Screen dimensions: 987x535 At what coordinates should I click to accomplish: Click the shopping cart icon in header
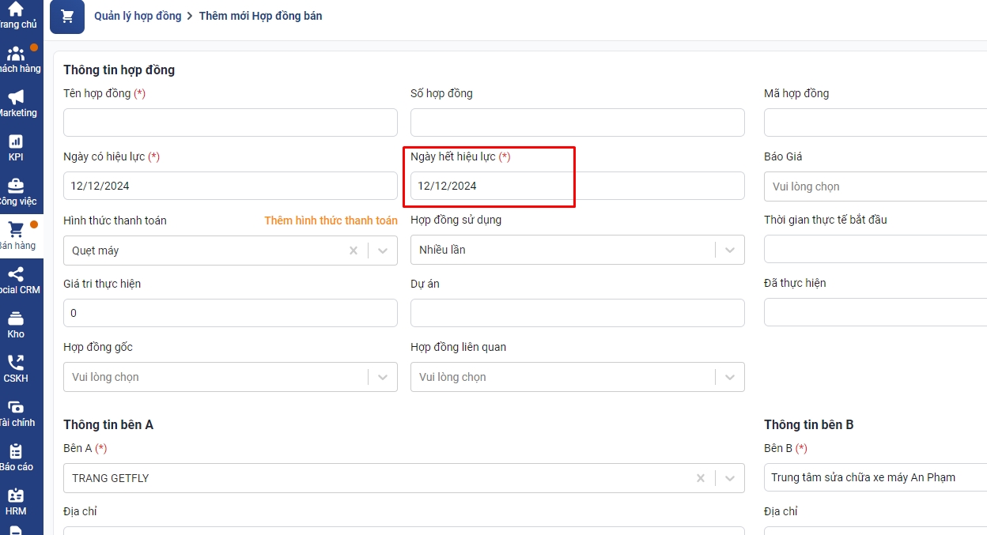(67, 17)
